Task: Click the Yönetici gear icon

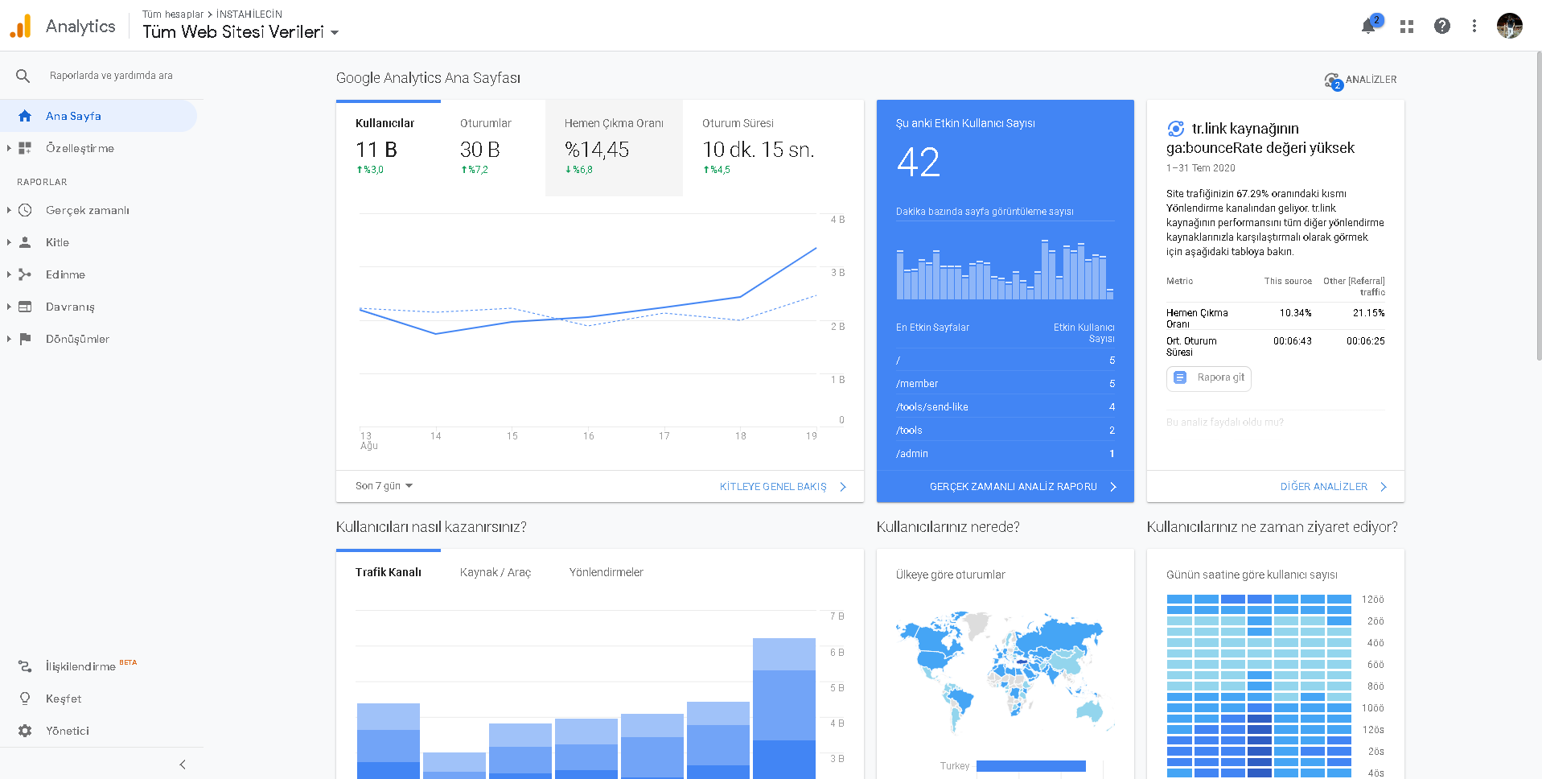Action: click(x=25, y=731)
